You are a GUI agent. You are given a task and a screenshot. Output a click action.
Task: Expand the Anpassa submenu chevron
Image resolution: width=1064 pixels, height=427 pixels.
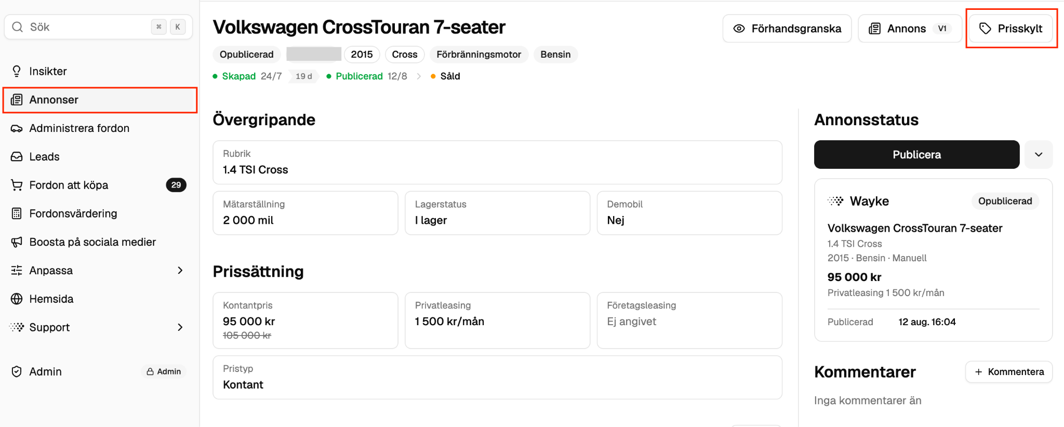(180, 270)
